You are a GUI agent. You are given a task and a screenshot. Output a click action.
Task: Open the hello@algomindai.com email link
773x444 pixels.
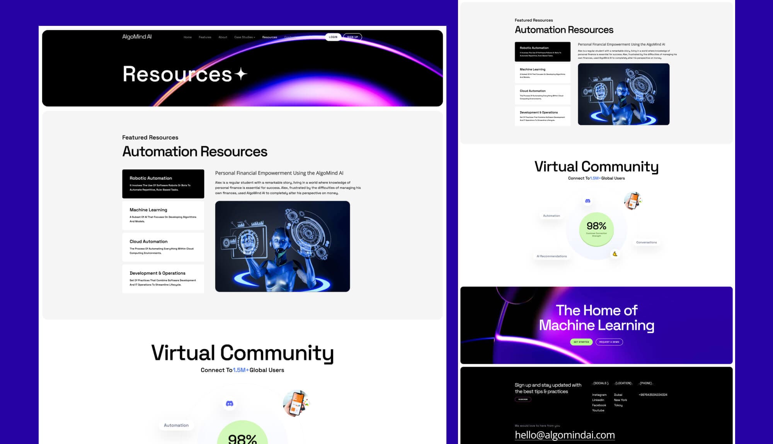[x=564, y=435]
